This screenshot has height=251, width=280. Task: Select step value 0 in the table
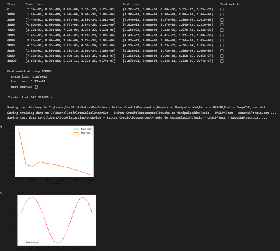(8, 9)
